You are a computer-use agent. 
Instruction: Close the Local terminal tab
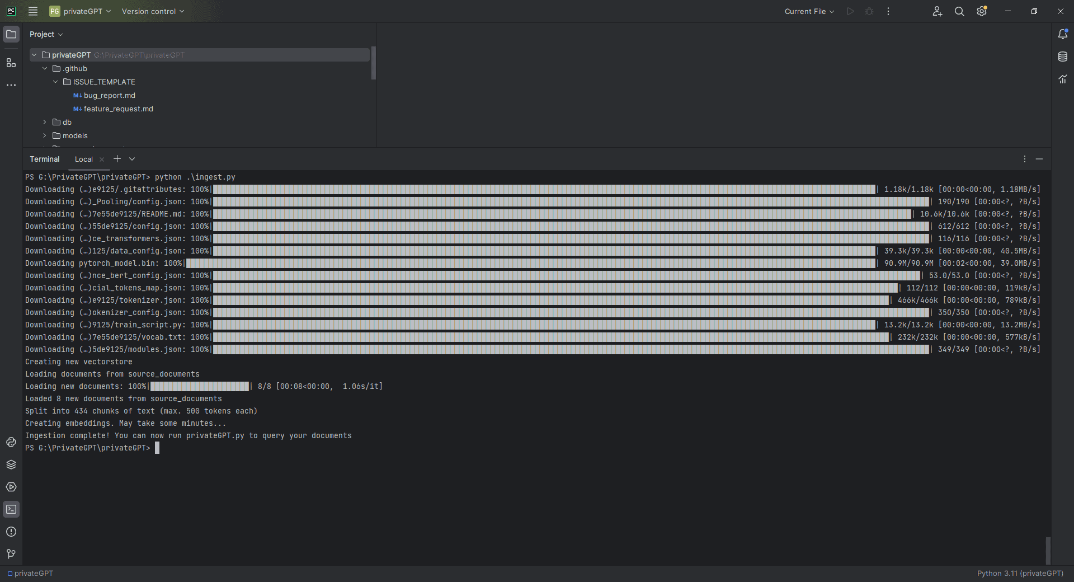point(102,159)
